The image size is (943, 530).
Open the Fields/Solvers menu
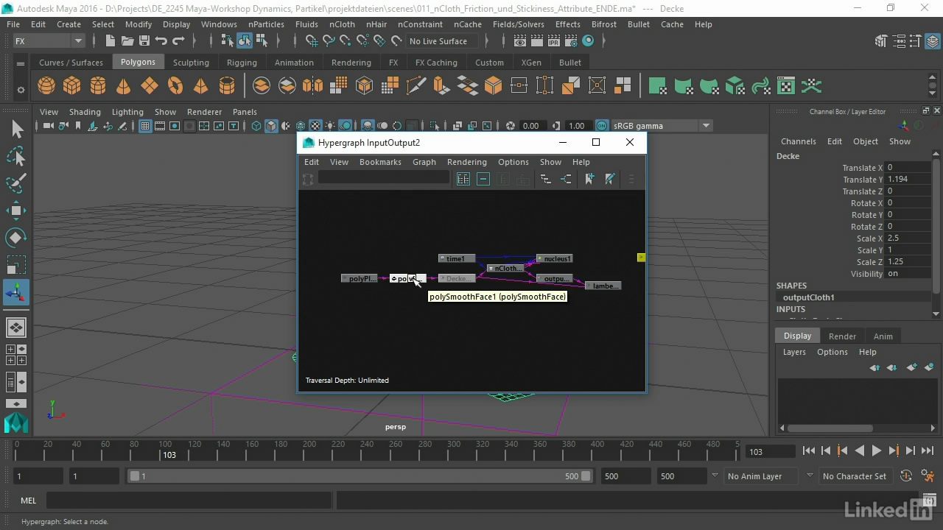coord(518,24)
